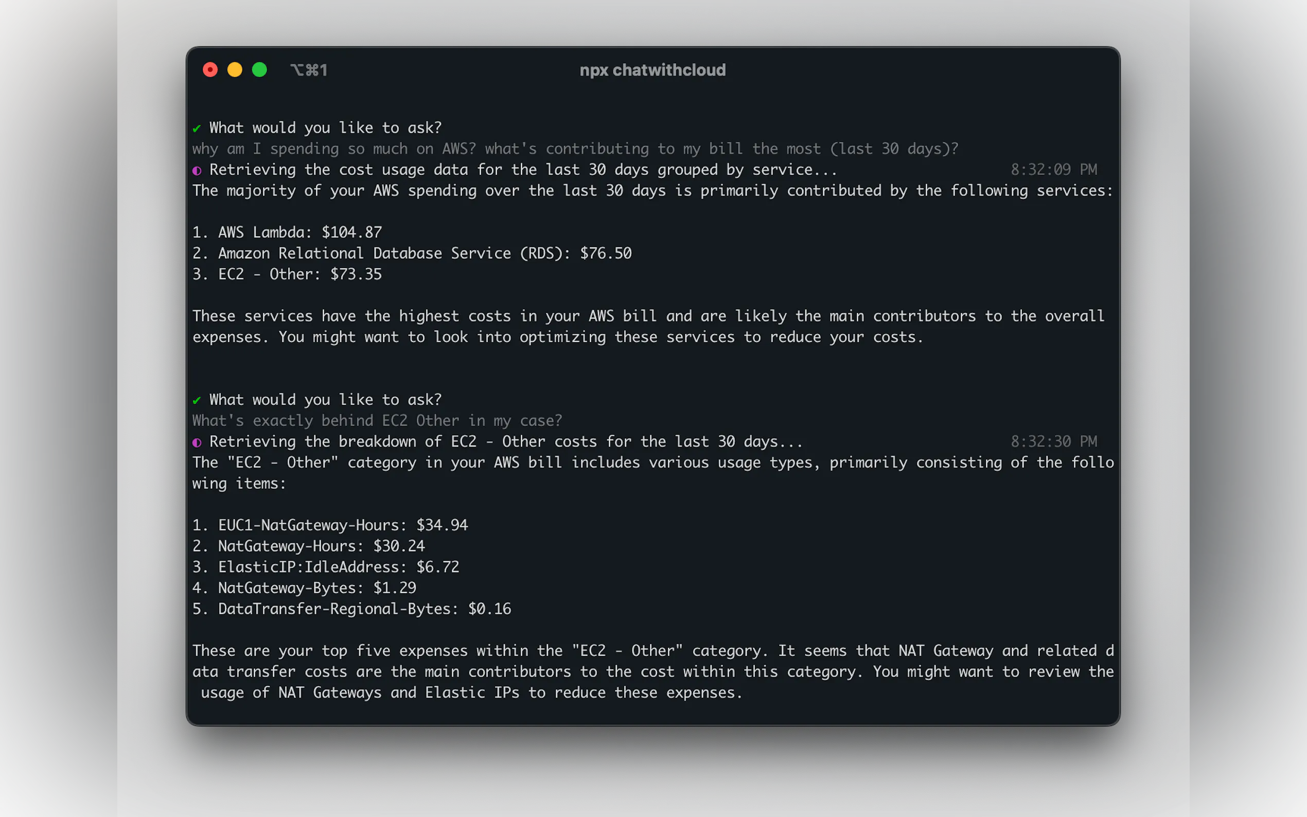Click the question about EC2 Other costs

click(x=377, y=421)
